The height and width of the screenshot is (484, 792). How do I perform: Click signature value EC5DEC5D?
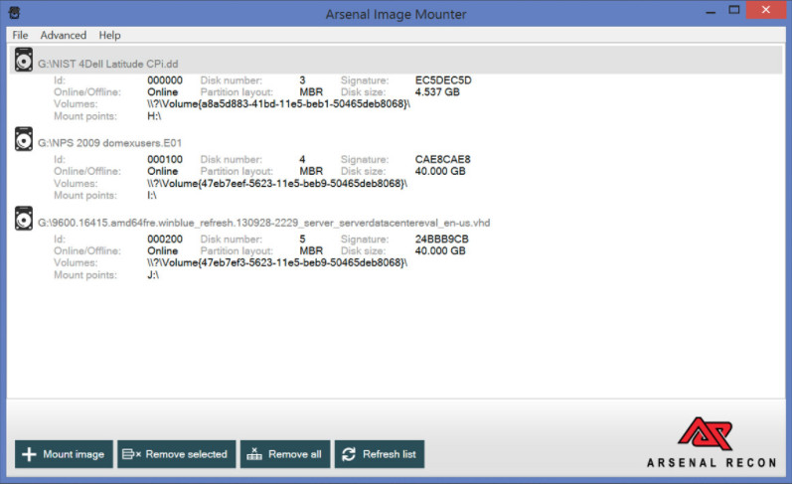click(x=443, y=81)
